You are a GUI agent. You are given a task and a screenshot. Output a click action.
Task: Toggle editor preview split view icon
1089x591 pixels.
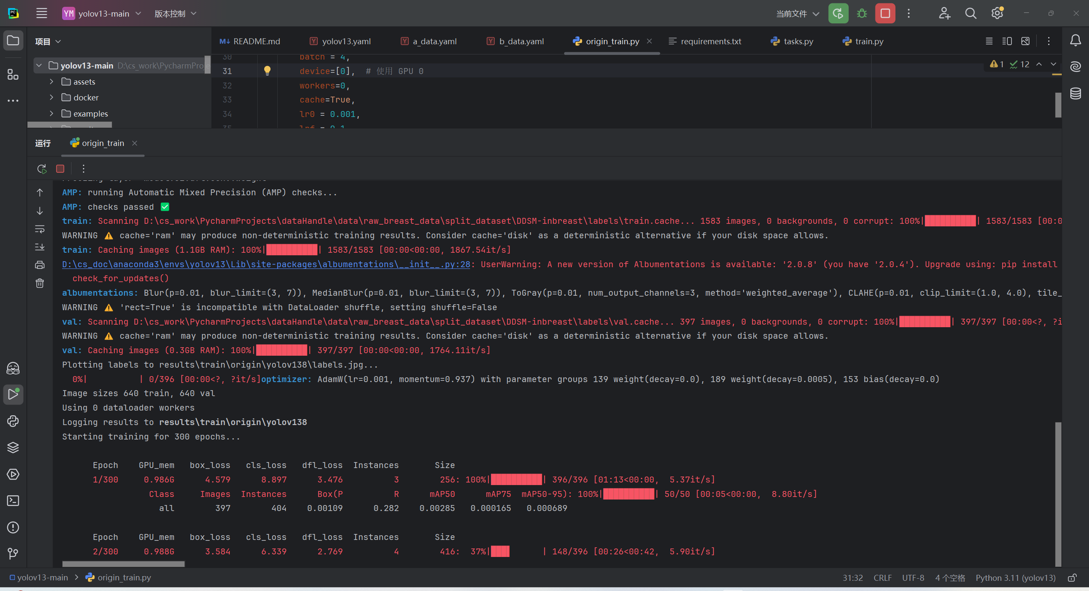1007,41
